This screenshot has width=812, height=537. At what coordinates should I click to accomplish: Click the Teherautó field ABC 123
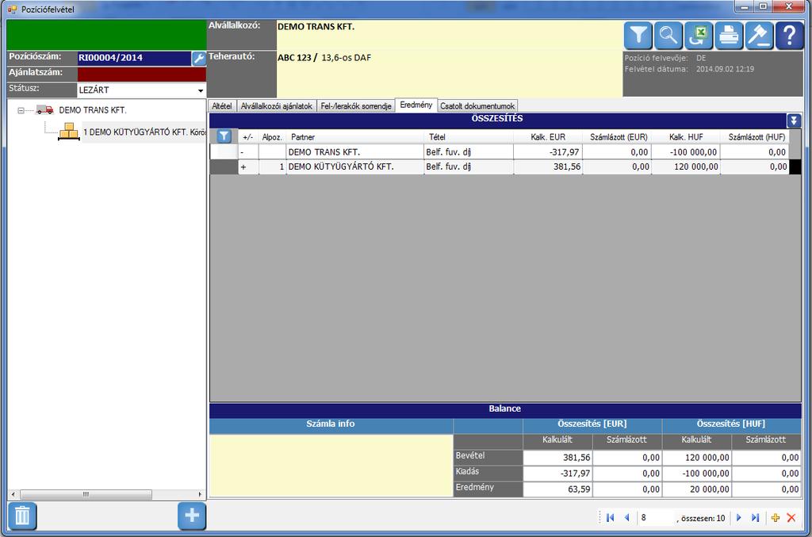[x=450, y=74]
